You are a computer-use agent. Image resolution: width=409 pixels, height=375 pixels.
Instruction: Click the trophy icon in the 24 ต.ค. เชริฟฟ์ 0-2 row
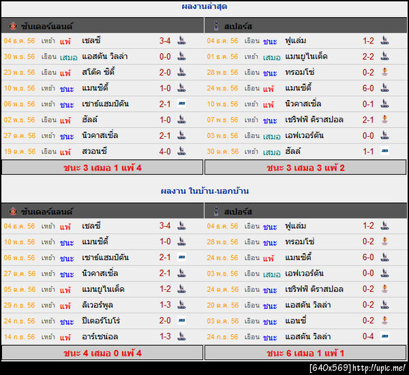(x=384, y=289)
